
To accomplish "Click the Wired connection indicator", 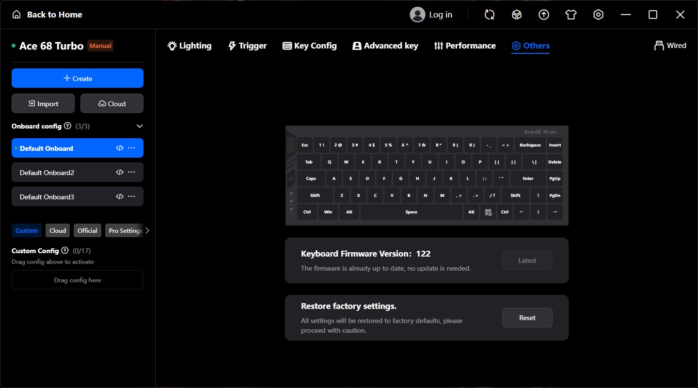I will pyautogui.click(x=670, y=46).
